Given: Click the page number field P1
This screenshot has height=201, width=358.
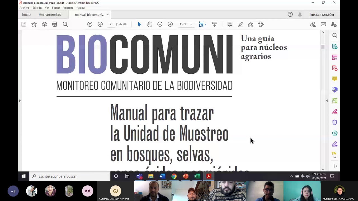Looking at the screenshot, I should [111, 24].
